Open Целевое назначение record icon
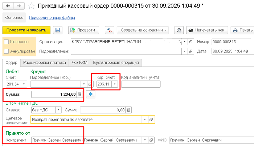Screen dimensions: 254x146 coord(151,120)
